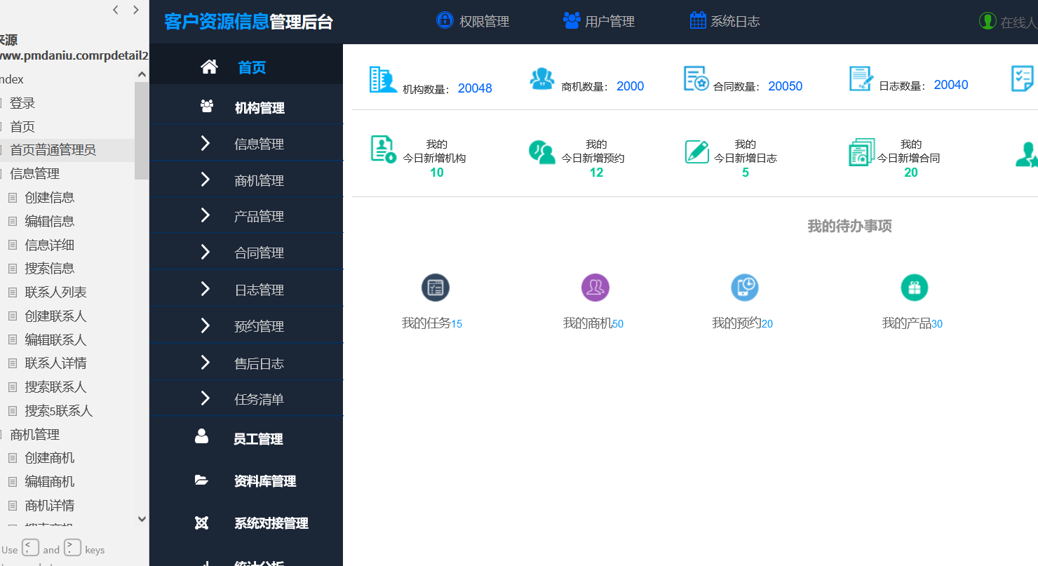
Task: Click the 商机数量 people icon
Action: 542,79
